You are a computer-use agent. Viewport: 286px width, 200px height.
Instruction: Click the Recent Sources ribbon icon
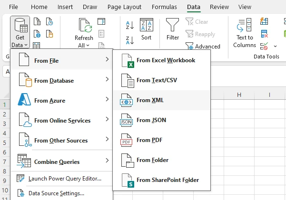(49, 21)
